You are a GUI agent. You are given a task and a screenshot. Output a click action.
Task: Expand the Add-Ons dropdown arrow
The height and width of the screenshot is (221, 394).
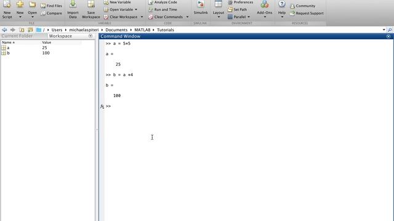265,17
